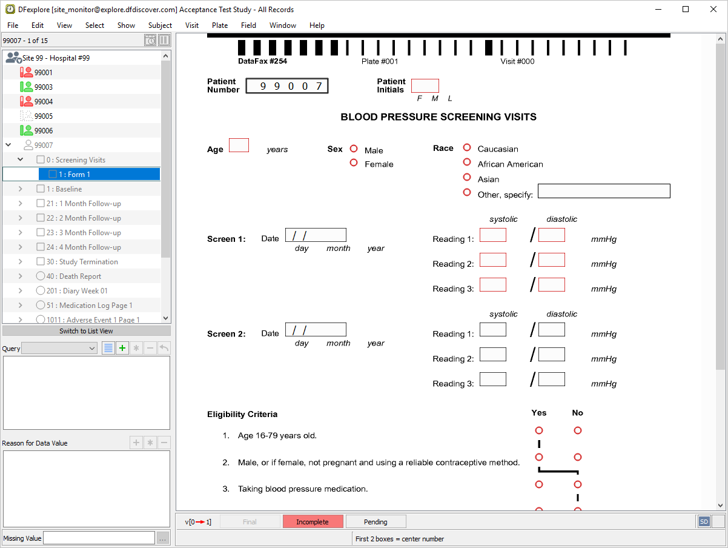Click the Site 99 group filter icon
This screenshot has width=728, height=548.
[13, 58]
